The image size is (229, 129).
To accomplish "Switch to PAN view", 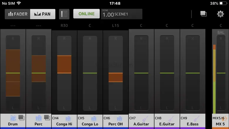I will pyautogui.click(x=43, y=14).
